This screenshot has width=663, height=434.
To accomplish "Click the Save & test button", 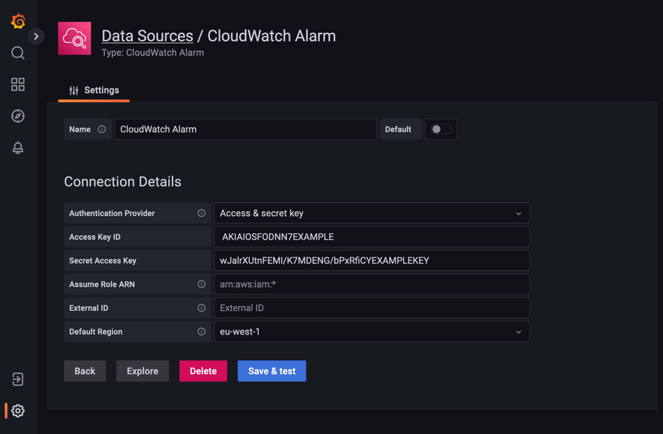I will (x=271, y=371).
